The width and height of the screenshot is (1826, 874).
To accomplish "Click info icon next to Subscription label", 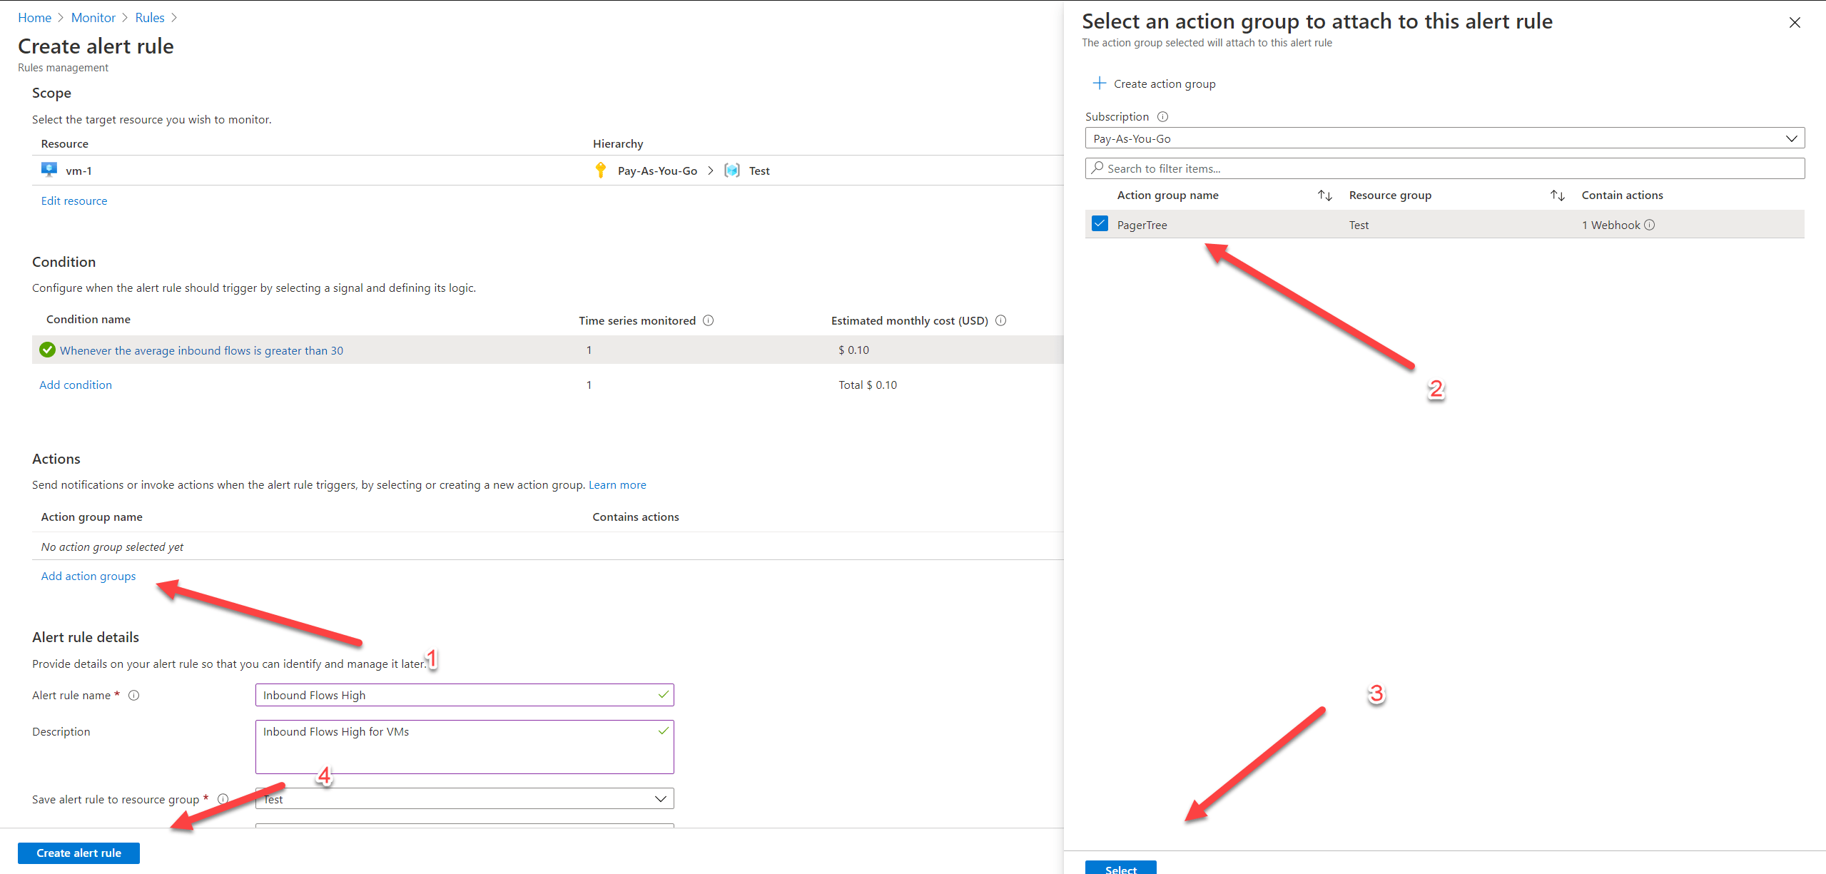I will point(1162,116).
